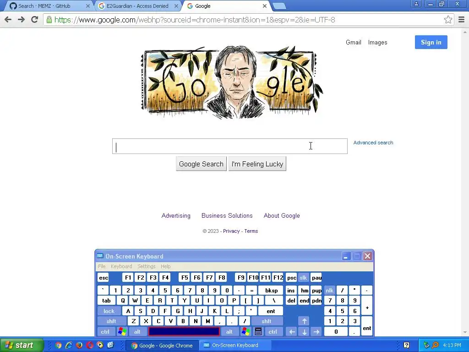Switch to the E2Guardian Access Denied tab
Screen dimensions: 469x352
coord(137,6)
